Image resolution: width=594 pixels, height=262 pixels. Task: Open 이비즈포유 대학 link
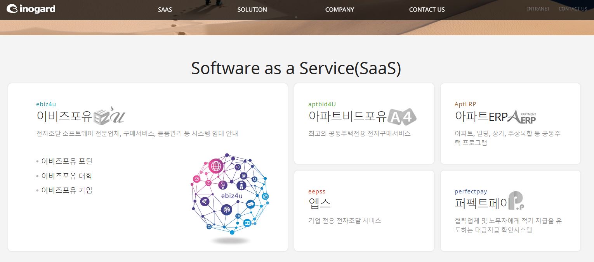tap(67, 176)
